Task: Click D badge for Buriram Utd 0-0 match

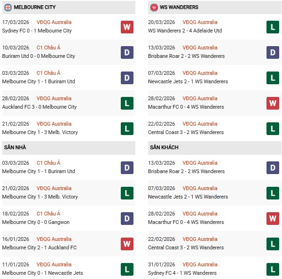Action: click(x=127, y=52)
